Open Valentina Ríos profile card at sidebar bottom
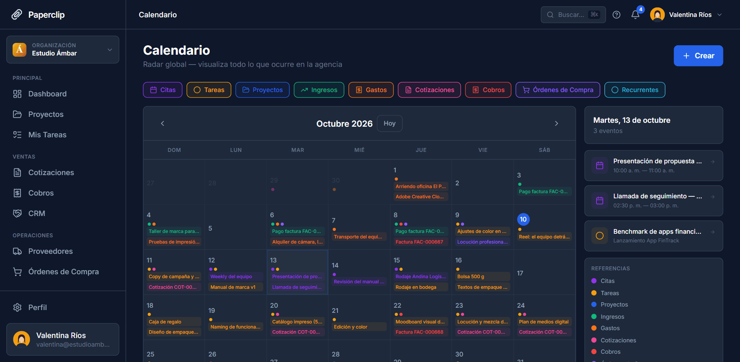Screen dimensions: 740x362 [x=63, y=339]
